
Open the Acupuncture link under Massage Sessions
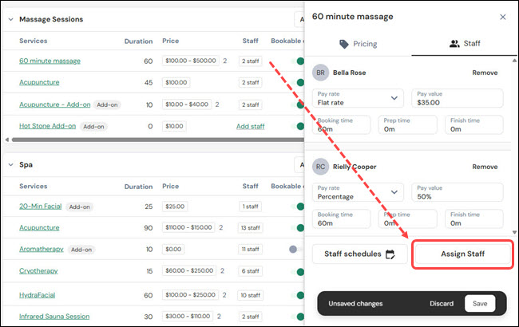(x=39, y=82)
